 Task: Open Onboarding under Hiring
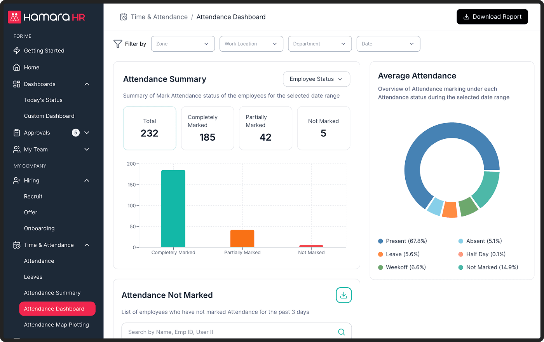click(39, 228)
